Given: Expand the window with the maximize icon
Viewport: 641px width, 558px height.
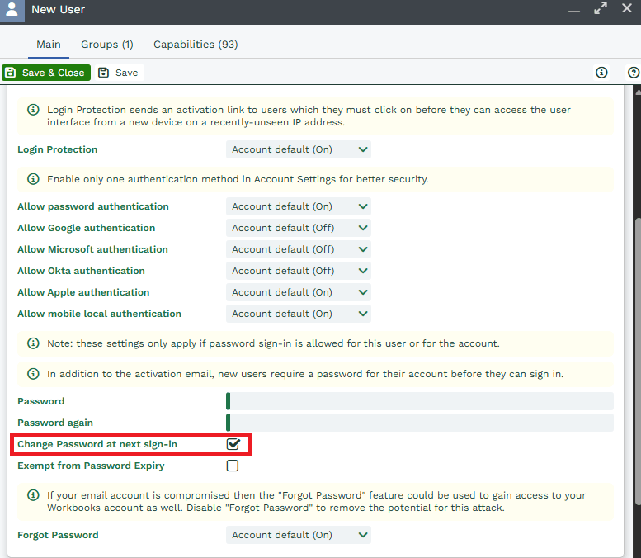Looking at the screenshot, I should 600,9.
